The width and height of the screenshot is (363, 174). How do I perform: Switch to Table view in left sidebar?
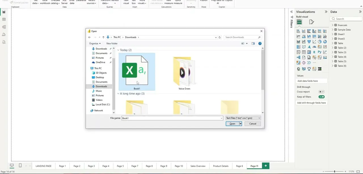coord(4,19)
